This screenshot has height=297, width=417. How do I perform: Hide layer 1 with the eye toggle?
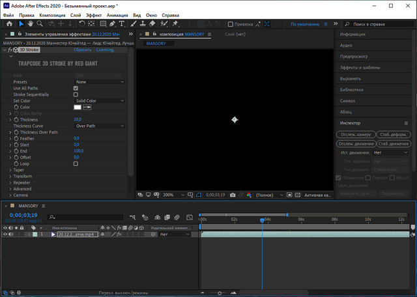pos(5,234)
